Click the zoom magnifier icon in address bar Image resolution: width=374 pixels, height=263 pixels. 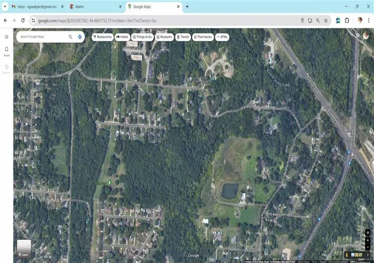(x=318, y=21)
